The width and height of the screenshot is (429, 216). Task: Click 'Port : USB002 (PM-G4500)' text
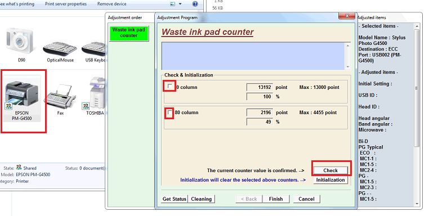click(380, 58)
